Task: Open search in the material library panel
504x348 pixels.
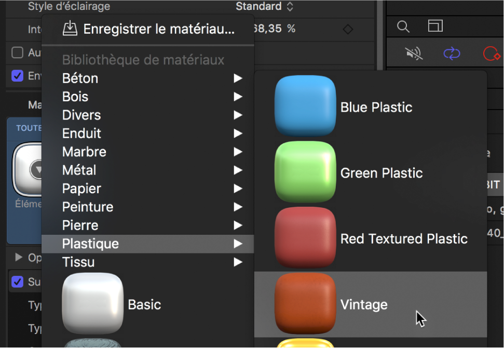Action: [x=403, y=26]
